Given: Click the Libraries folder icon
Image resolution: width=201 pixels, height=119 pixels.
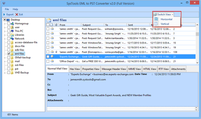Looking at the screenshot, I should (12, 35).
